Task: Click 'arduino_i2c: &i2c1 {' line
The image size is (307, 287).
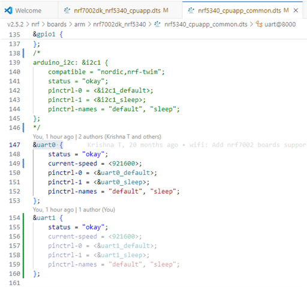Action: tap(71, 62)
